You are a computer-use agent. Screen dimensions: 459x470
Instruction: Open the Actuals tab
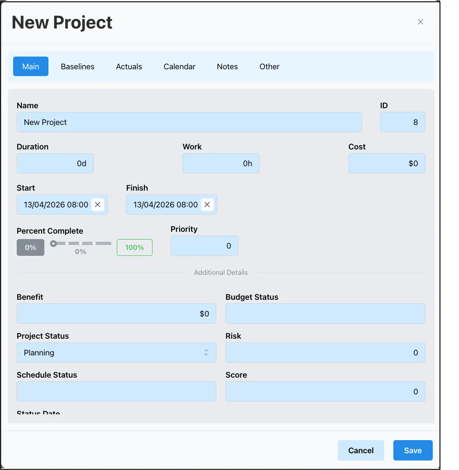coord(129,66)
